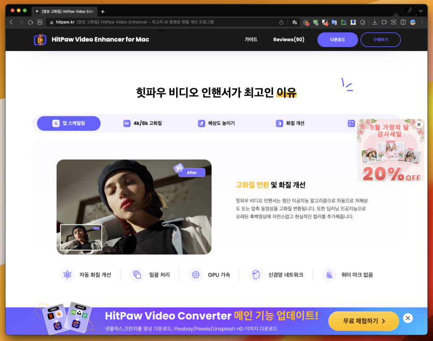Click the 고화질 변환 및 화질 개선 heading
This screenshot has width=433, height=341.
[271, 185]
